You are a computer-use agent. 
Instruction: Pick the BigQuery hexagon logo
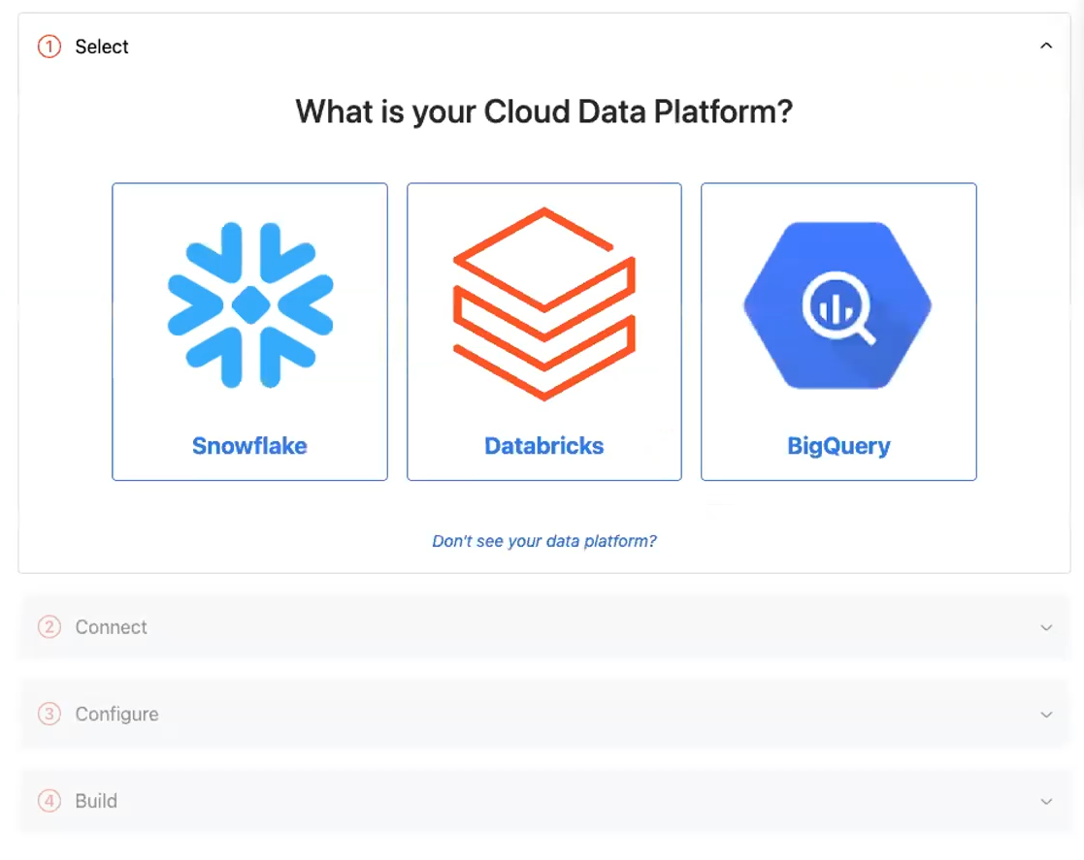click(838, 305)
